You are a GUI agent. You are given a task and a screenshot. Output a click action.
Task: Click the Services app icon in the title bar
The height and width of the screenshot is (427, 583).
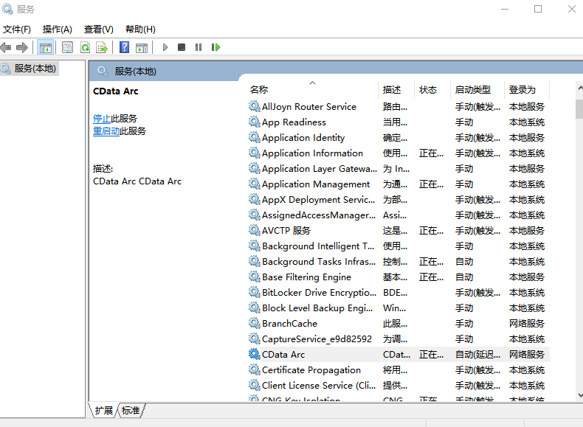(x=7, y=9)
